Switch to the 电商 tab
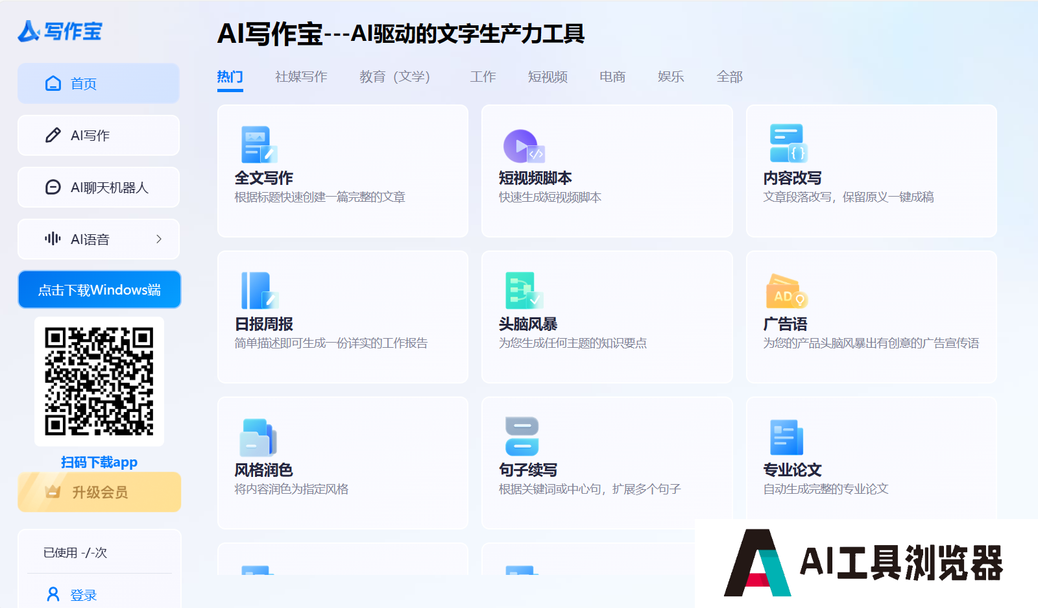1038x608 pixels. [612, 77]
